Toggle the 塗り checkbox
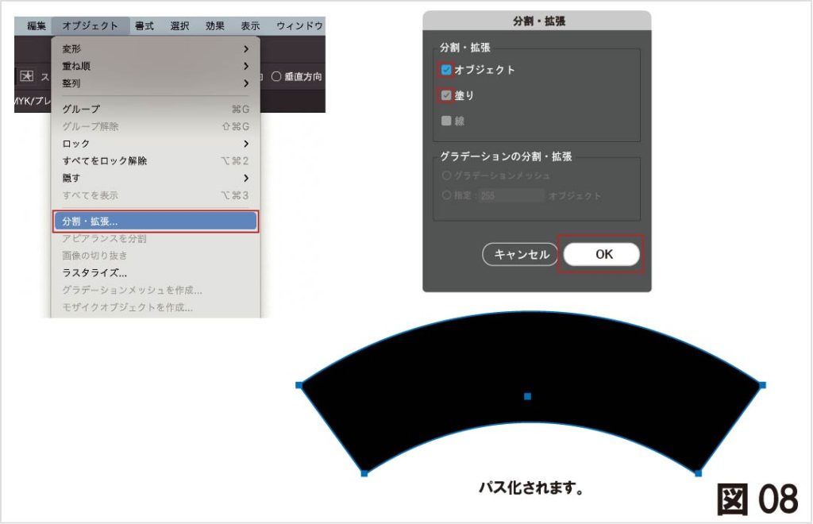This screenshot has height=524, width=813. click(447, 95)
